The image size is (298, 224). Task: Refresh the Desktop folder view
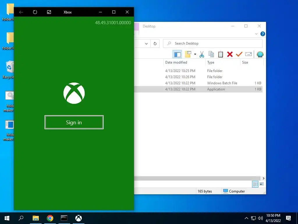155,44
